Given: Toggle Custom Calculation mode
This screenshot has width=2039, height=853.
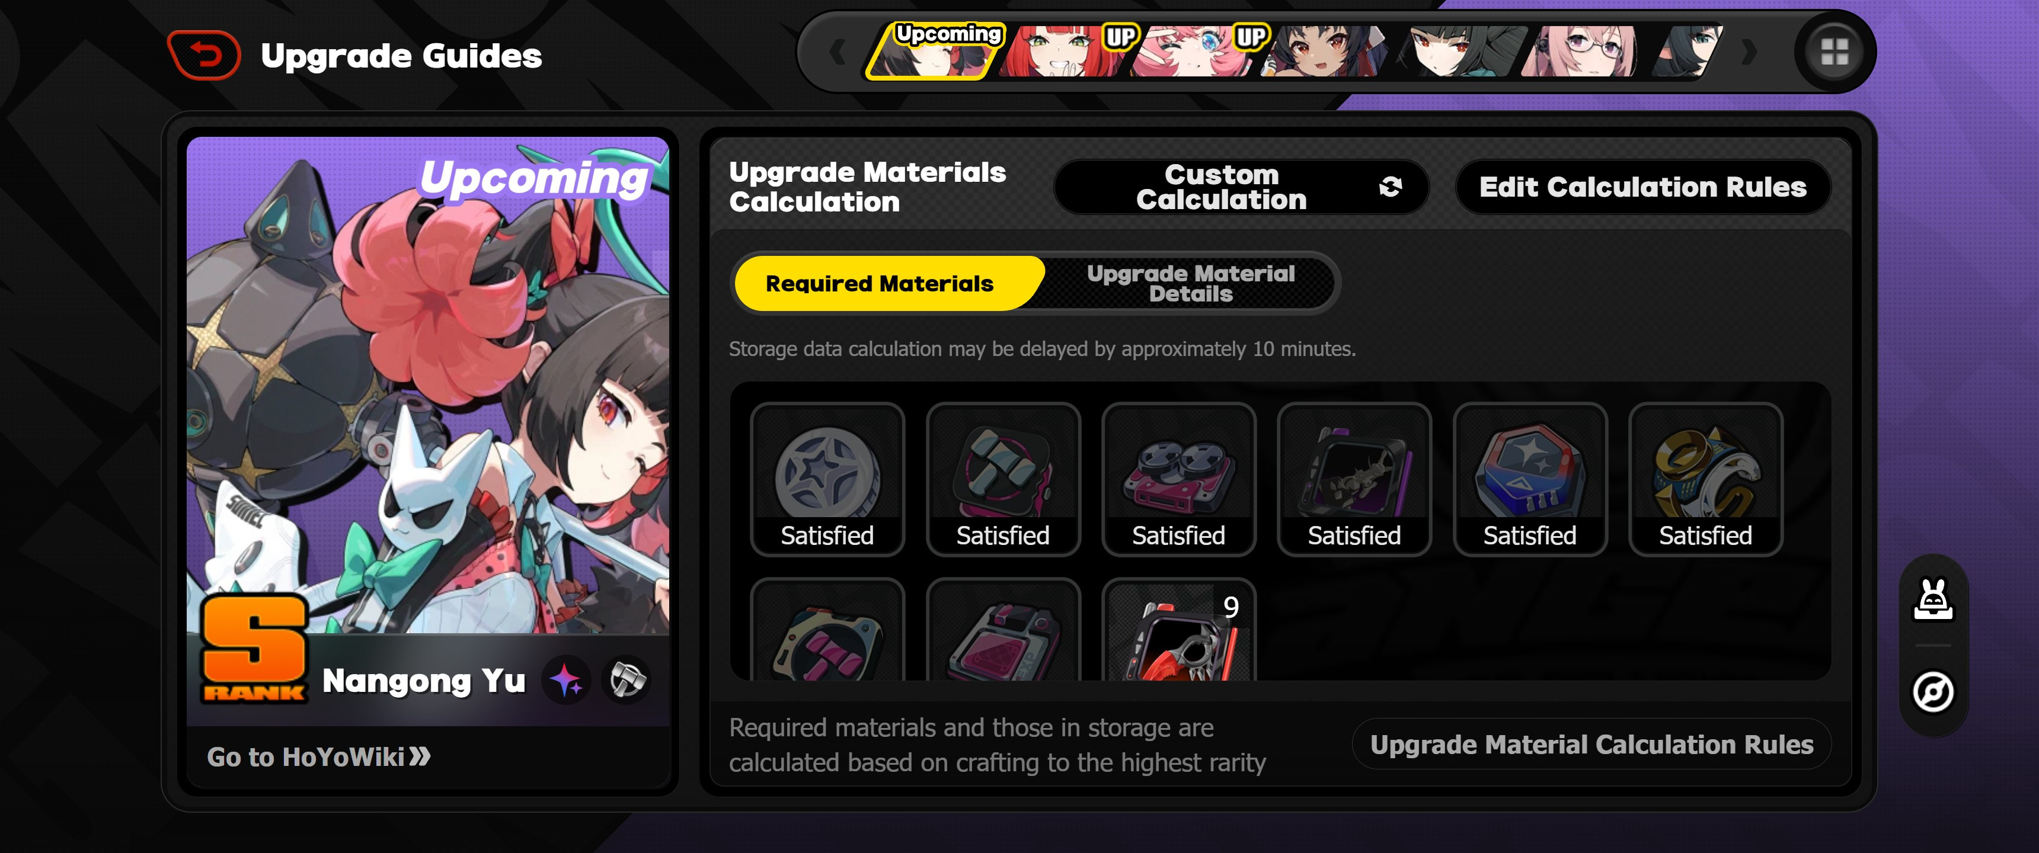Looking at the screenshot, I should click(1241, 187).
